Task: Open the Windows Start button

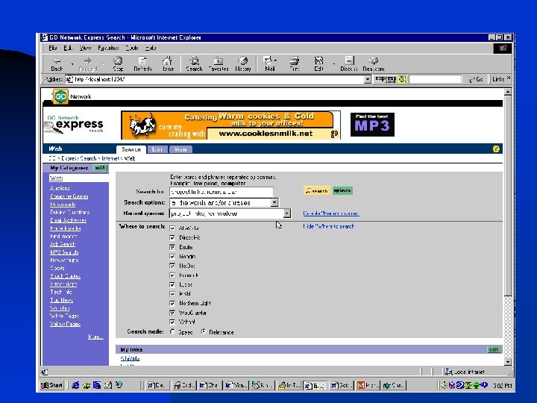Action: [51, 385]
